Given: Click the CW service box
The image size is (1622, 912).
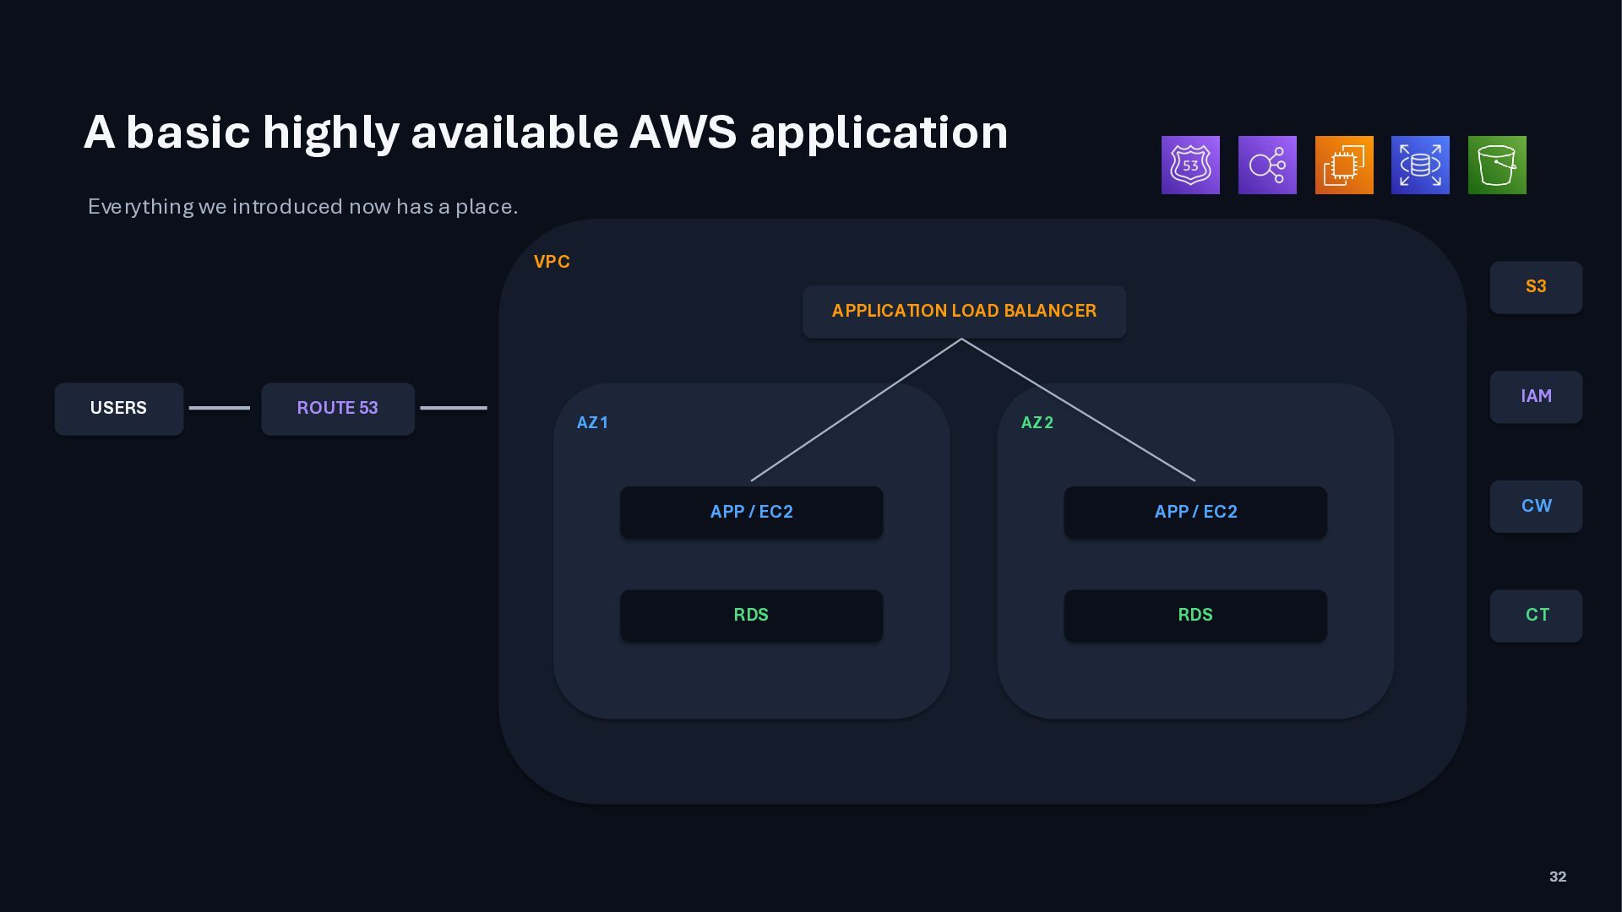Looking at the screenshot, I should tap(1536, 507).
